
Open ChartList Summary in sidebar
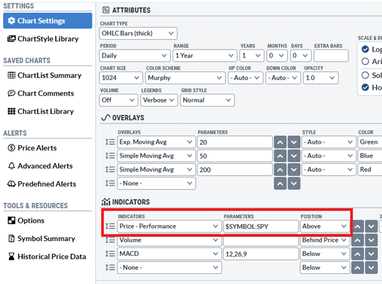[x=49, y=75]
